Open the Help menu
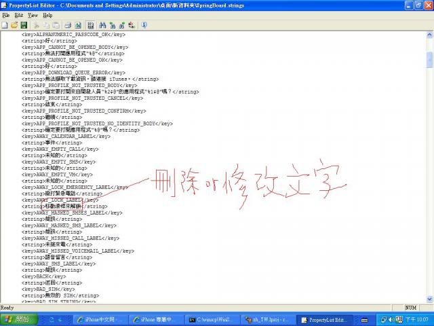434x326 pixels. click(x=47, y=15)
